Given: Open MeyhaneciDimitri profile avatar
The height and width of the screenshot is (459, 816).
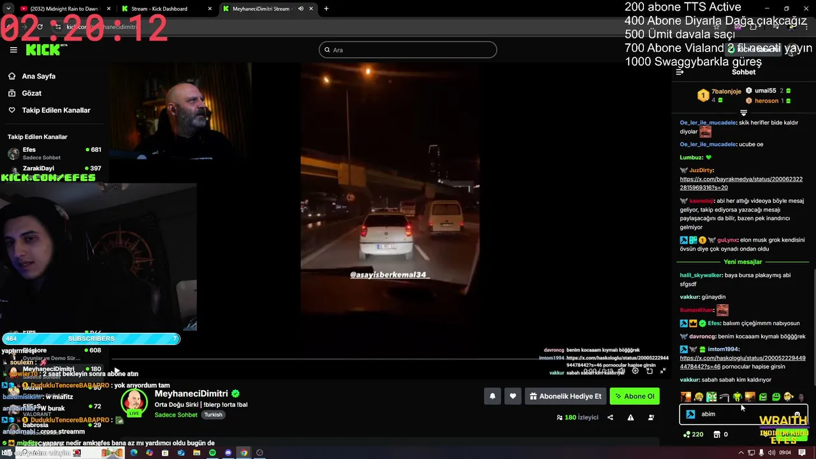Looking at the screenshot, I should pos(135,402).
